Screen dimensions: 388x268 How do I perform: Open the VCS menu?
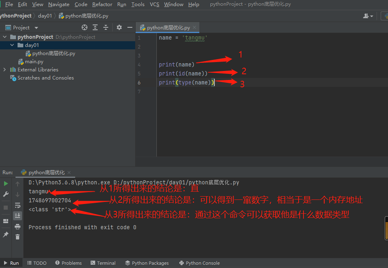click(154, 4)
